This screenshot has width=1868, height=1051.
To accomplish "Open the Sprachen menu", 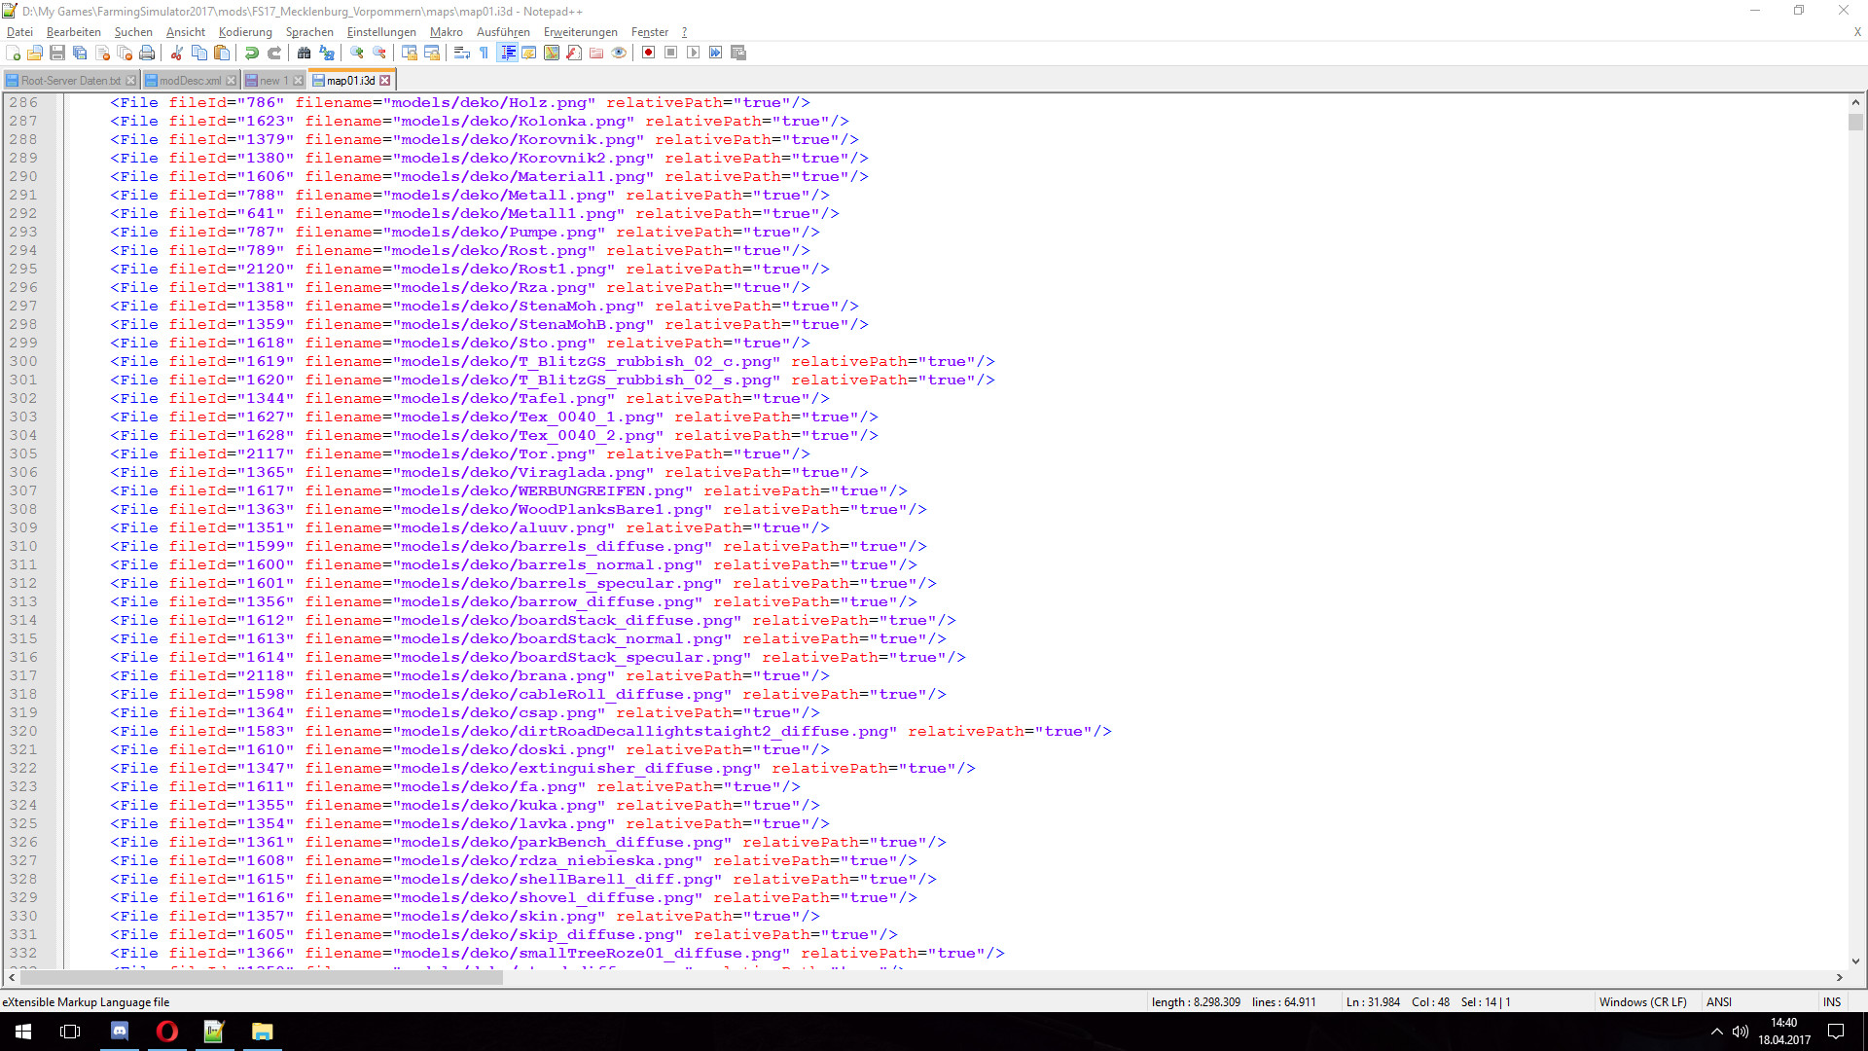I will [309, 32].
